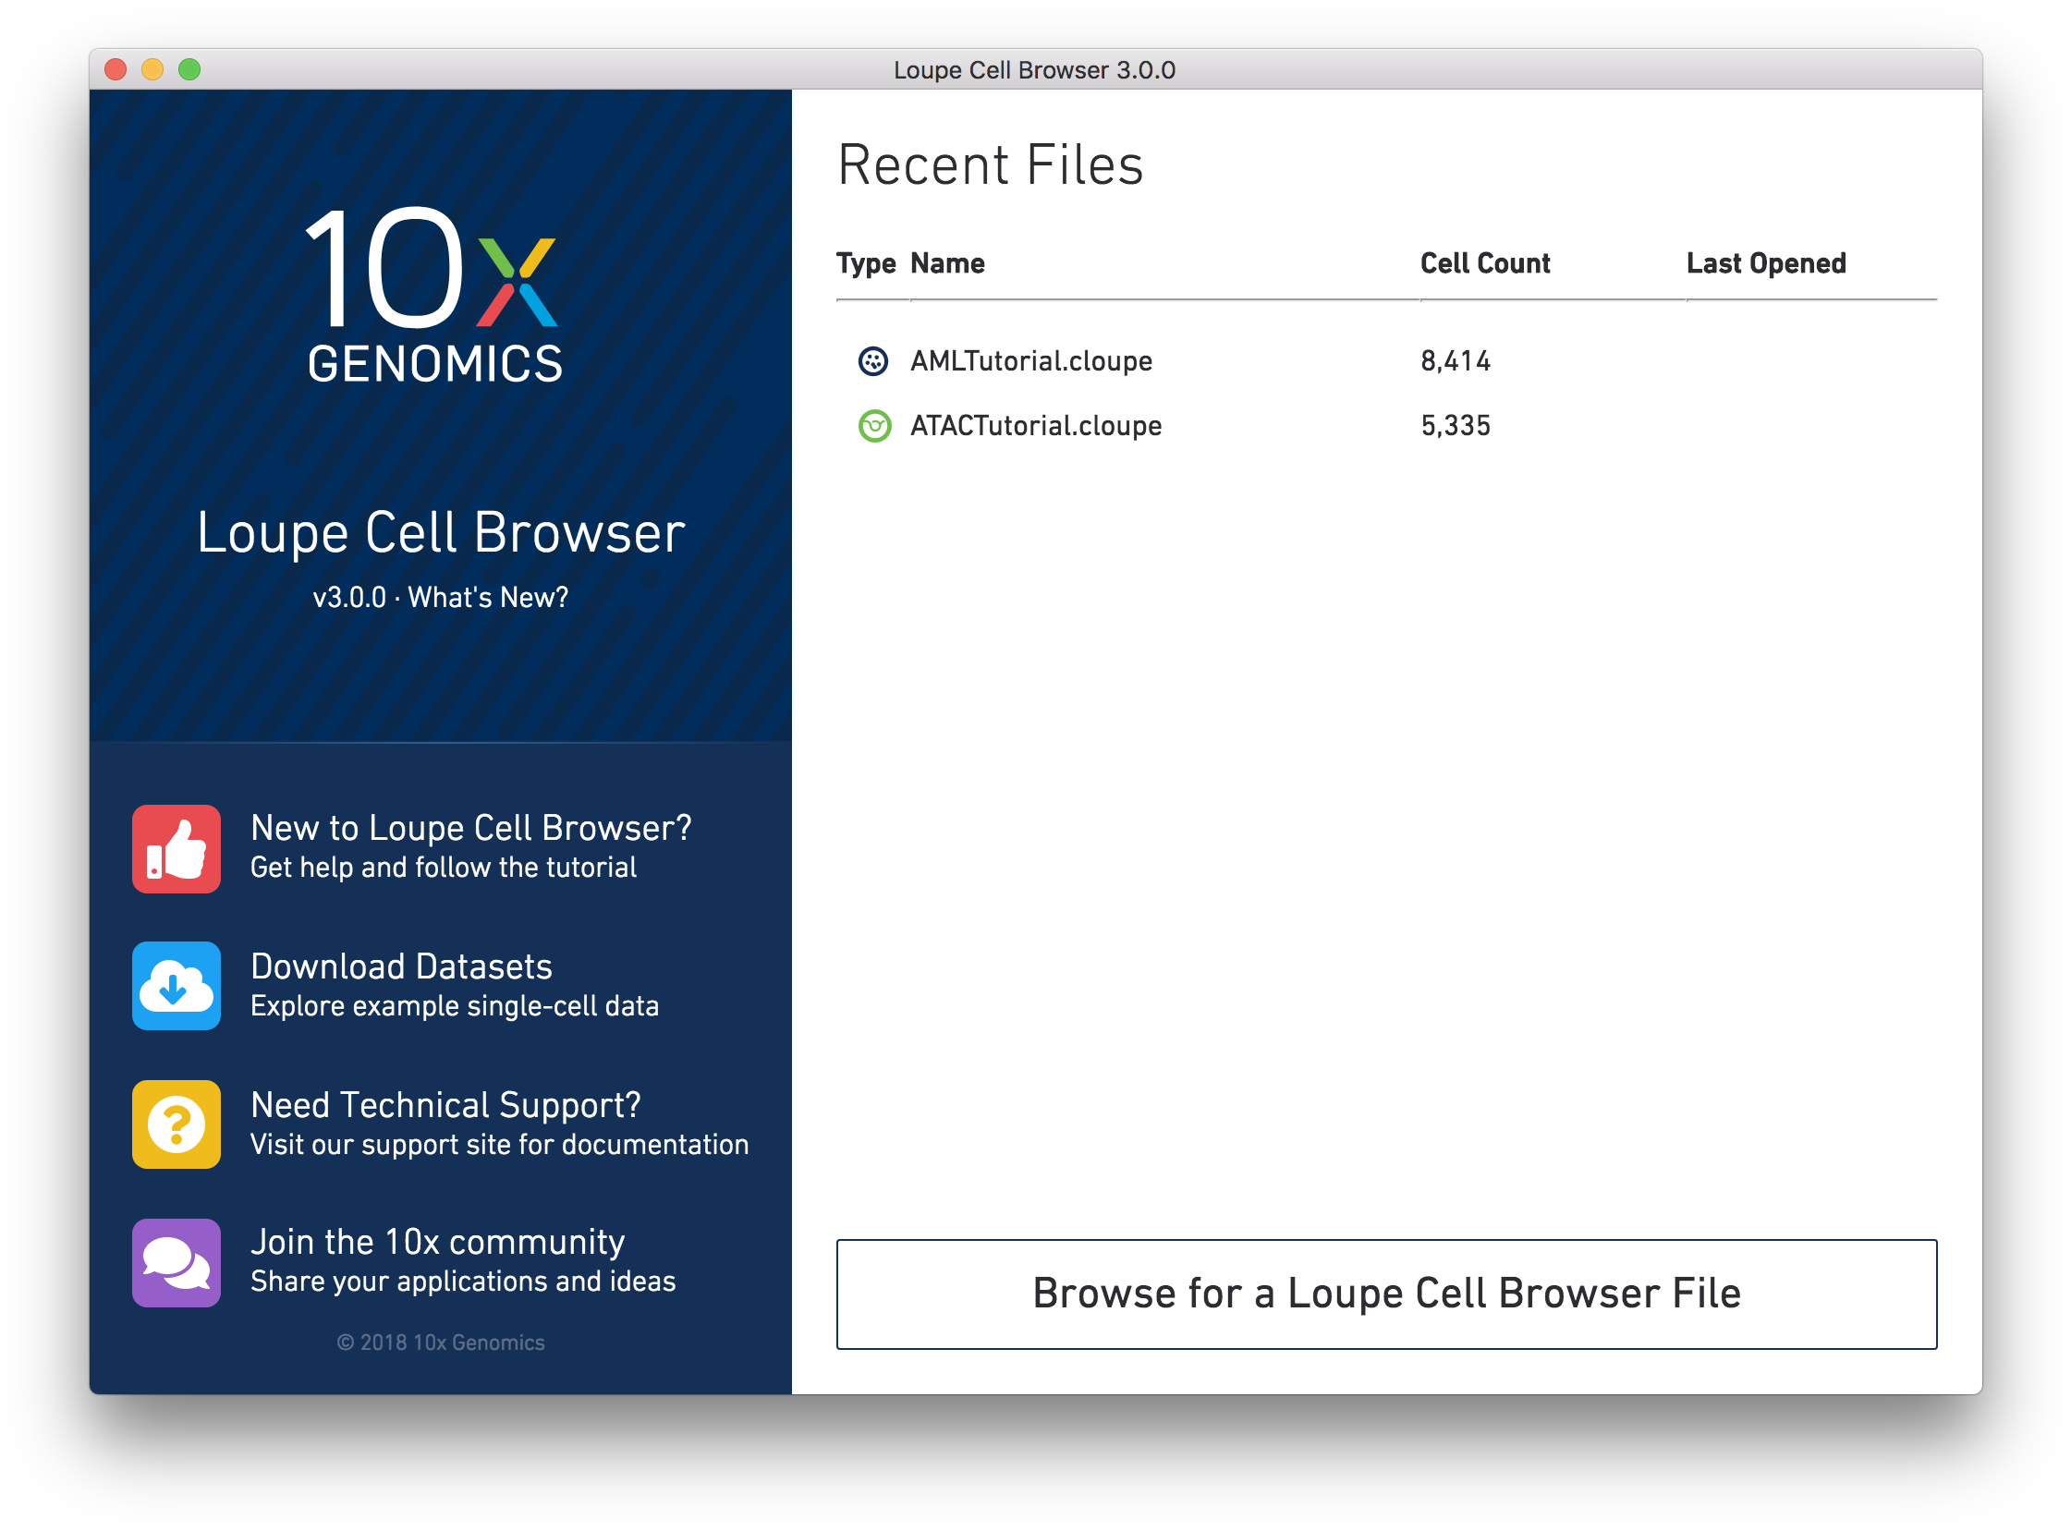
Task: Click Browse for a Loupe Cell Browser File
Action: (x=1387, y=1294)
